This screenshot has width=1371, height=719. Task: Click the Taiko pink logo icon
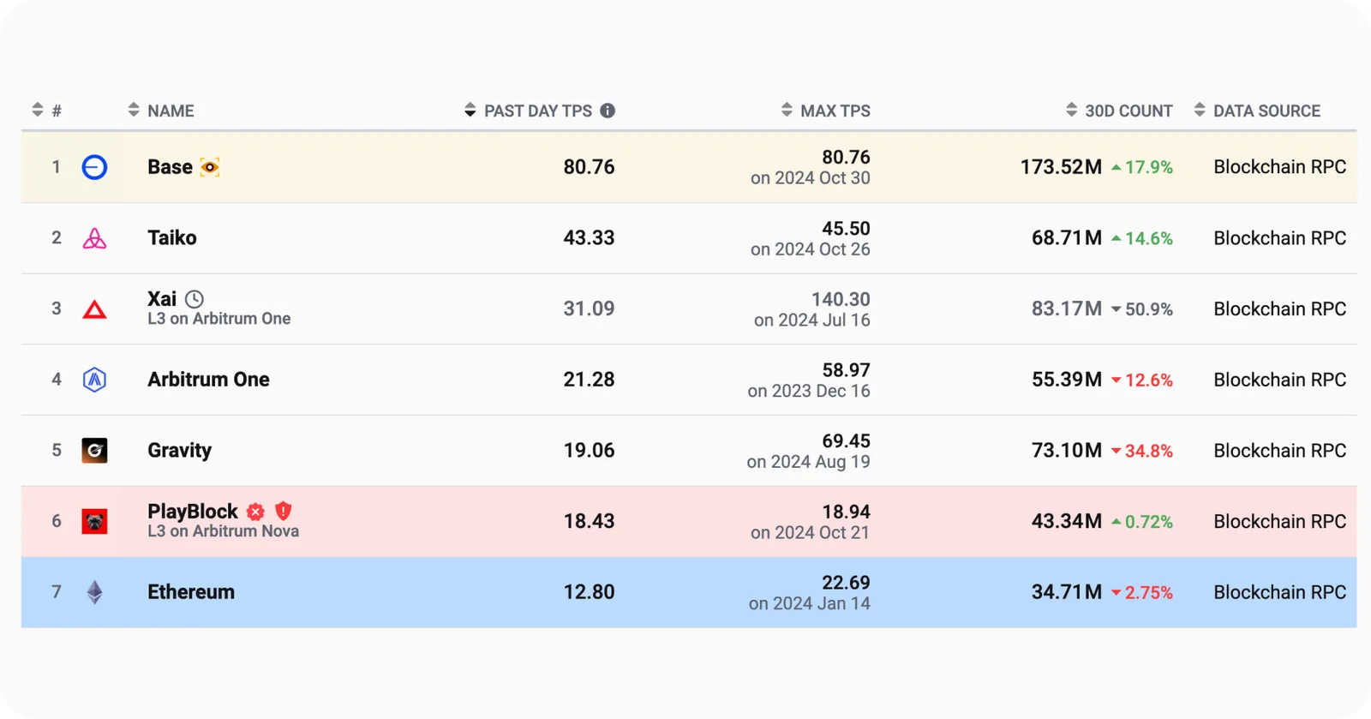94,238
